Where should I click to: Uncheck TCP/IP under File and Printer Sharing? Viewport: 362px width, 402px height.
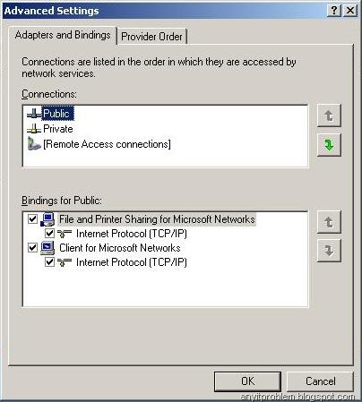click(x=49, y=234)
